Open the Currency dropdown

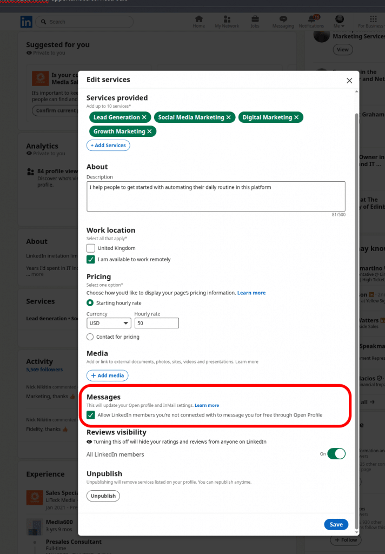[108, 322]
